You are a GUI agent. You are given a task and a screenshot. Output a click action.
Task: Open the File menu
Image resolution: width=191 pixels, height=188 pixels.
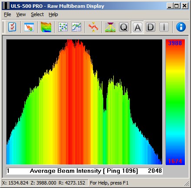[x=7, y=14]
